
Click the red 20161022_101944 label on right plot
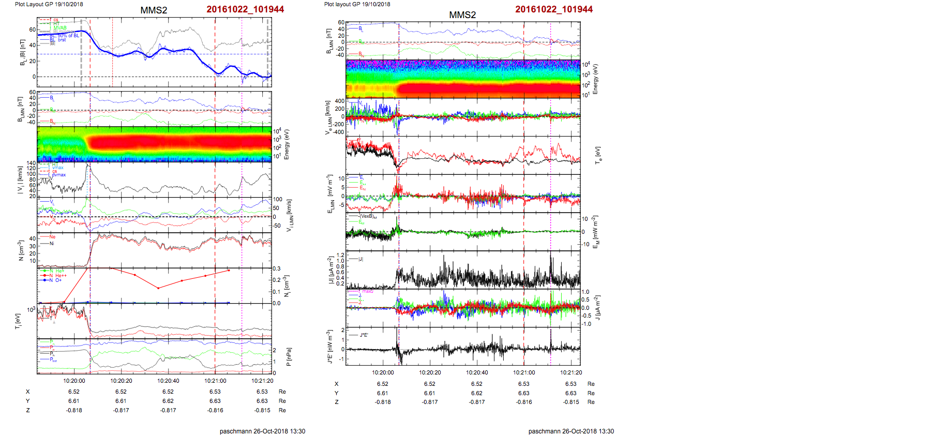(x=553, y=9)
